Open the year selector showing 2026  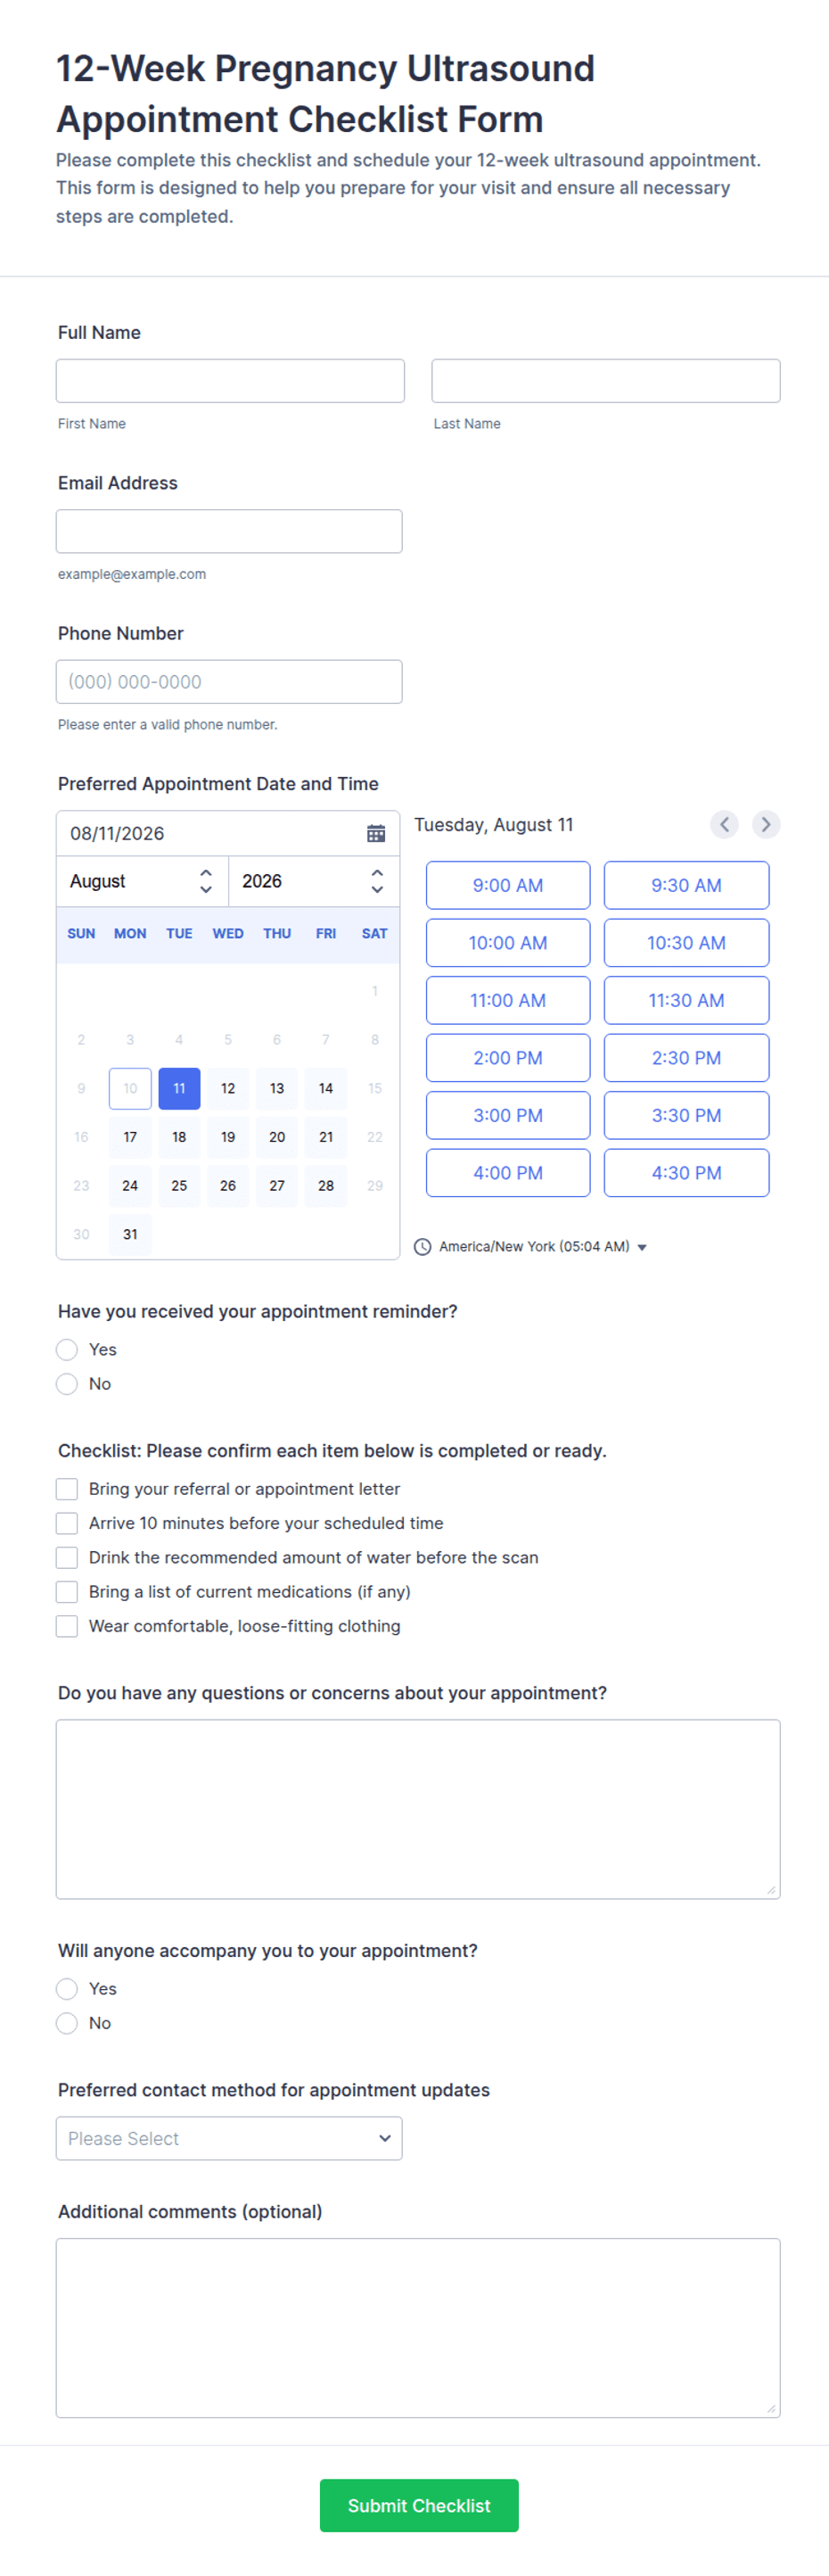314,881
